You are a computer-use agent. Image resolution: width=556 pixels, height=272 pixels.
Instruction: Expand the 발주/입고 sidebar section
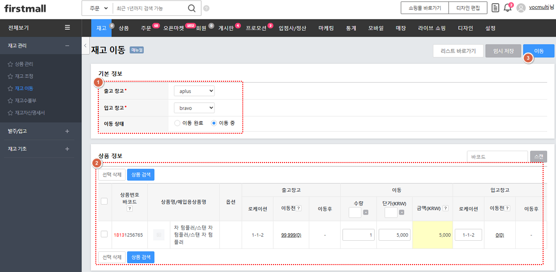(68, 131)
